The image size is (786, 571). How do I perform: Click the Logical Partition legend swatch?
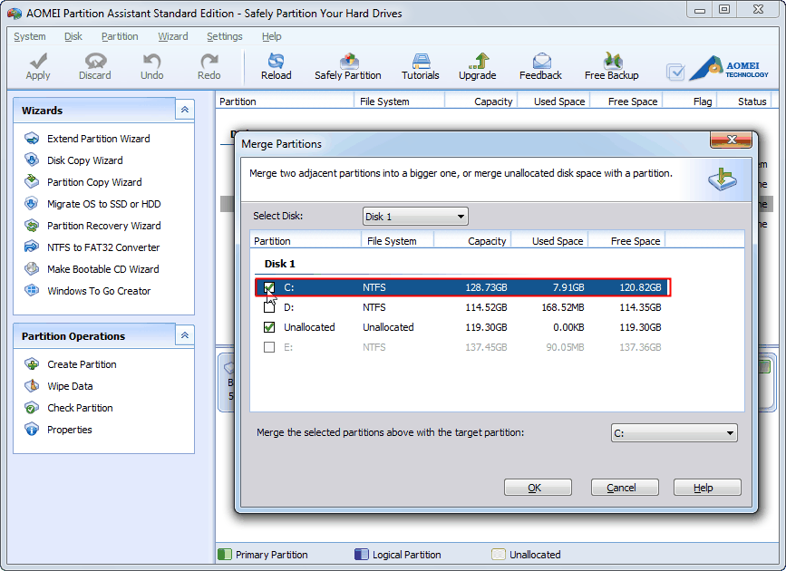pyautogui.click(x=362, y=555)
